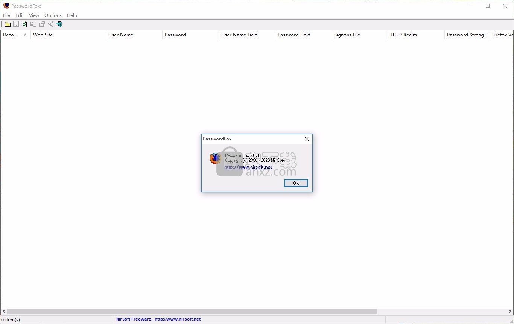Click the '0 item(s)' status text
Image resolution: width=514 pixels, height=324 pixels.
pos(11,320)
